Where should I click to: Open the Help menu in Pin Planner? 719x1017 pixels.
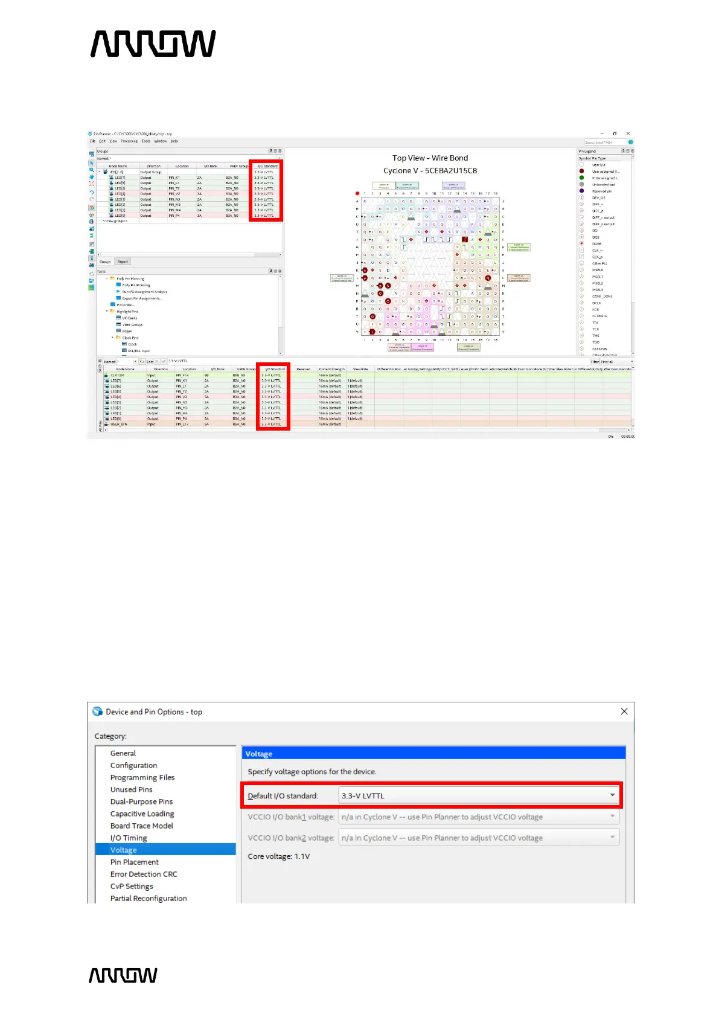coord(174,141)
